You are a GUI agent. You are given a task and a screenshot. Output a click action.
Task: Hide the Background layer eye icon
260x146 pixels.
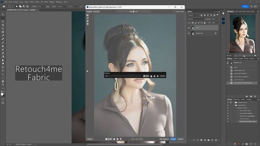[188, 33]
